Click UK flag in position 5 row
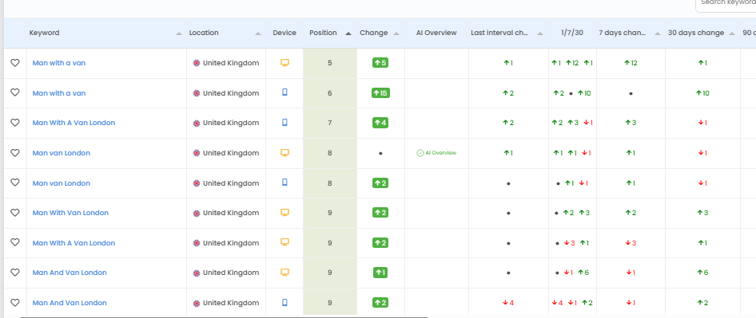This screenshot has height=318, width=756. [x=197, y=63]
